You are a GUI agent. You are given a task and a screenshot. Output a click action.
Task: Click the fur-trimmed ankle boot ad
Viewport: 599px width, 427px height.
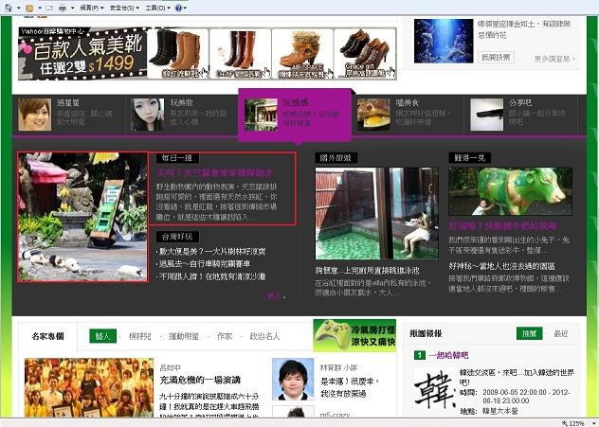[x=302, y=53]
